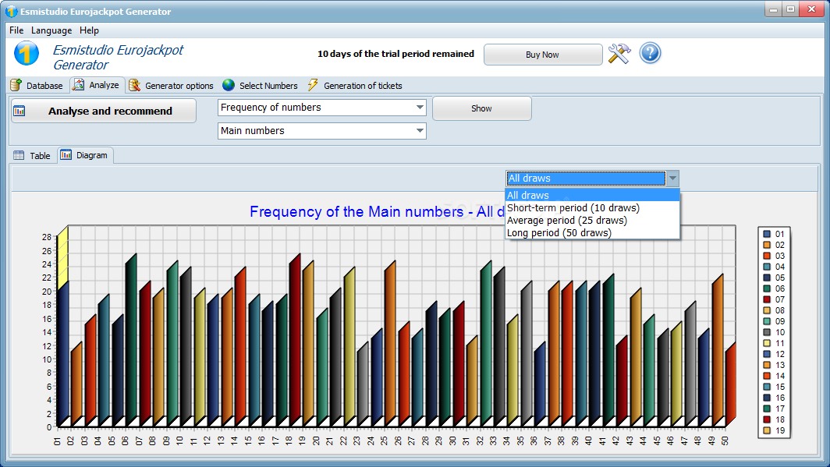Click the x-axis label 25

[384, 440]
